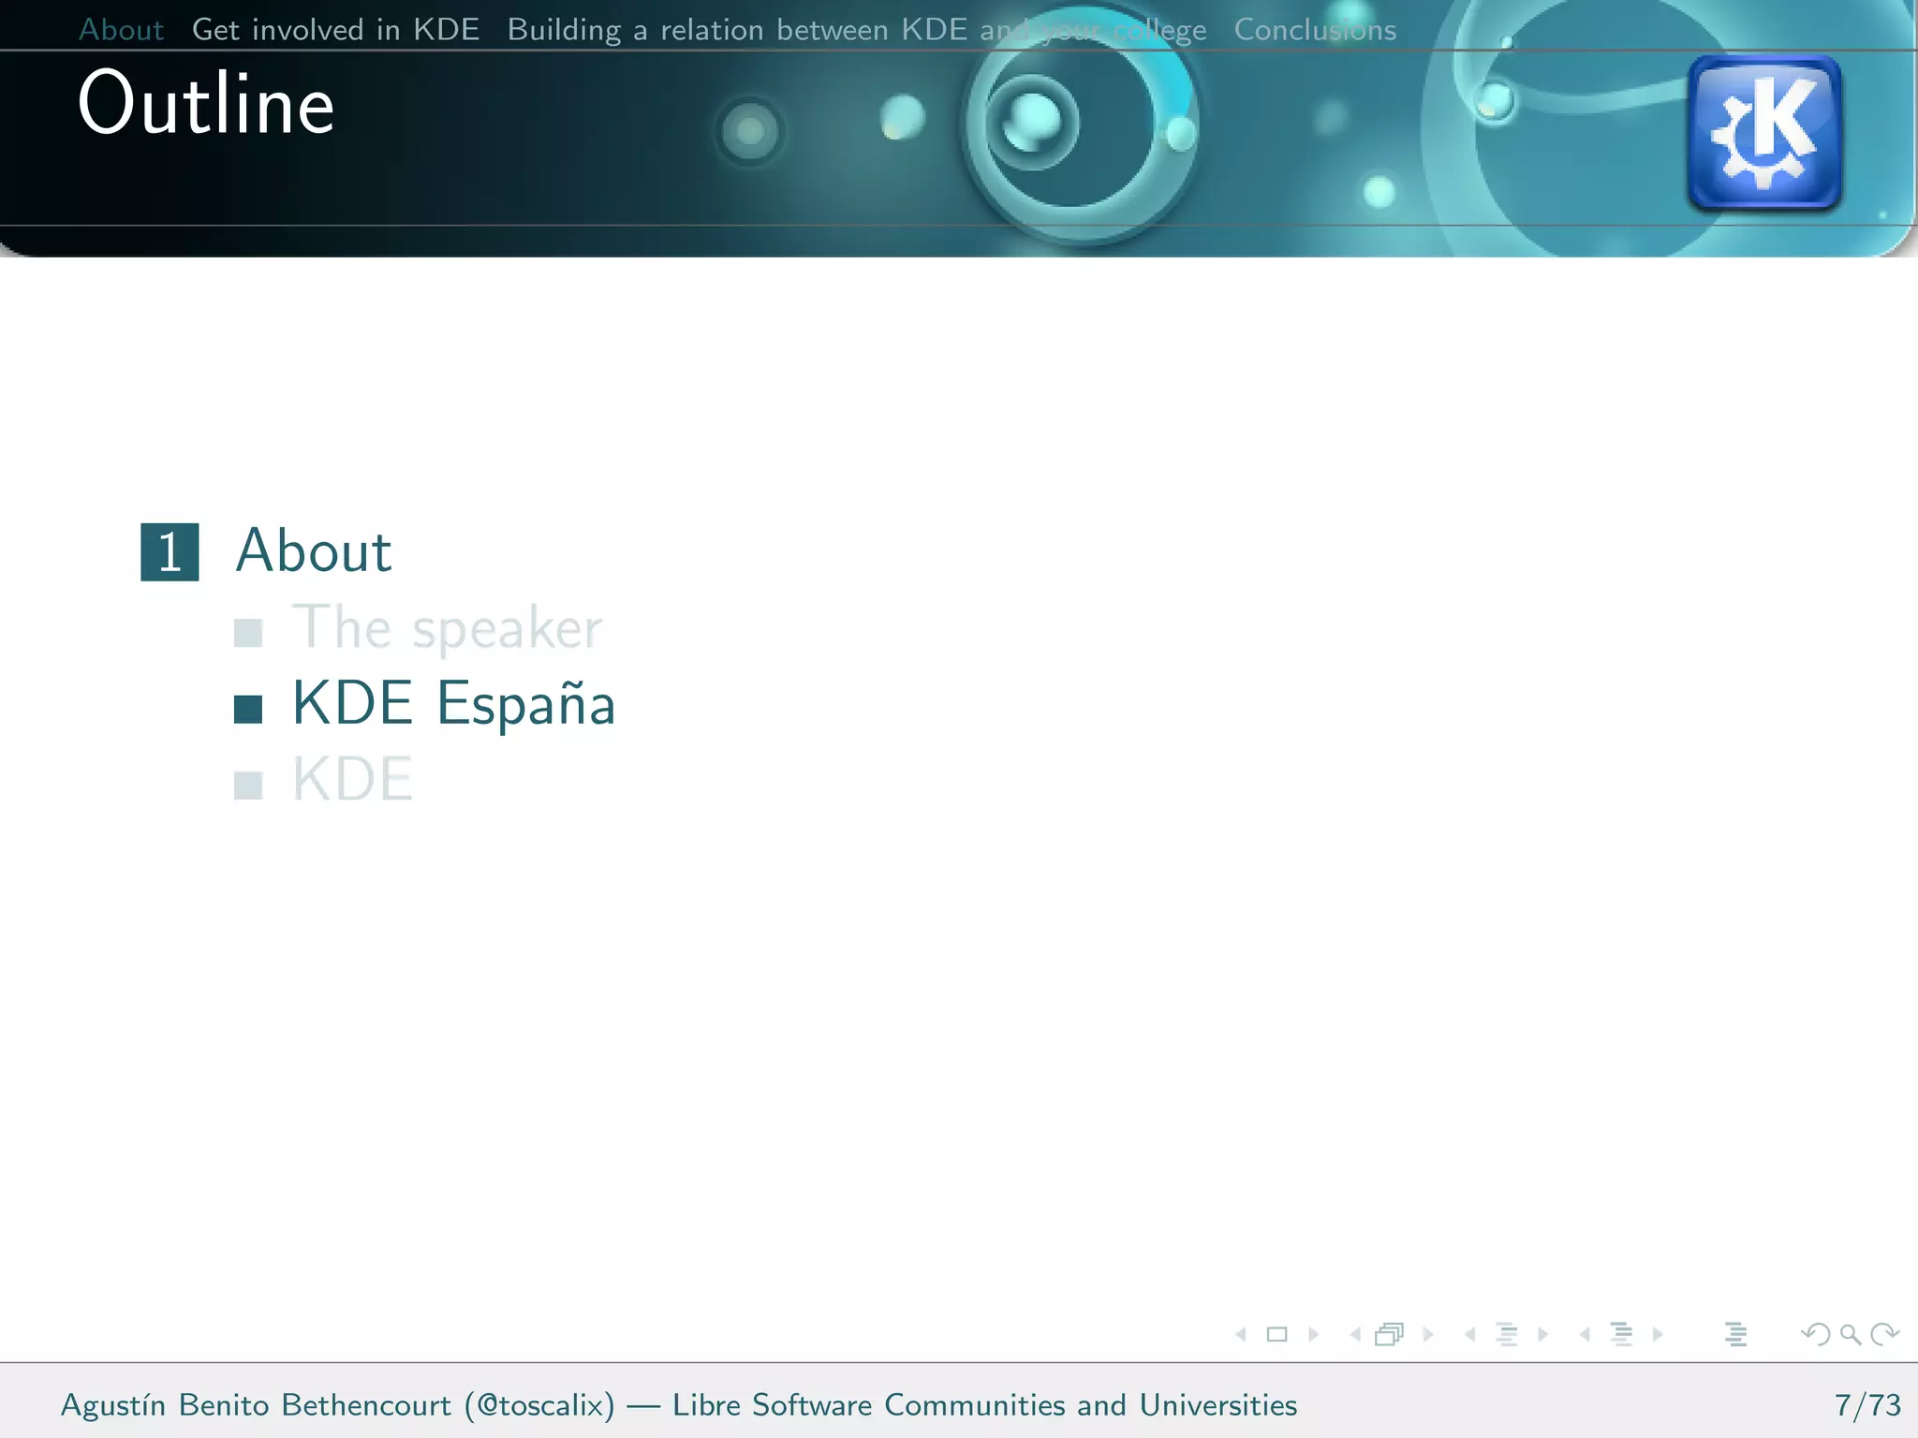The image size is (1918, 1438).
Task: Click the search magnifier icon
Action: (1850, 1334)
